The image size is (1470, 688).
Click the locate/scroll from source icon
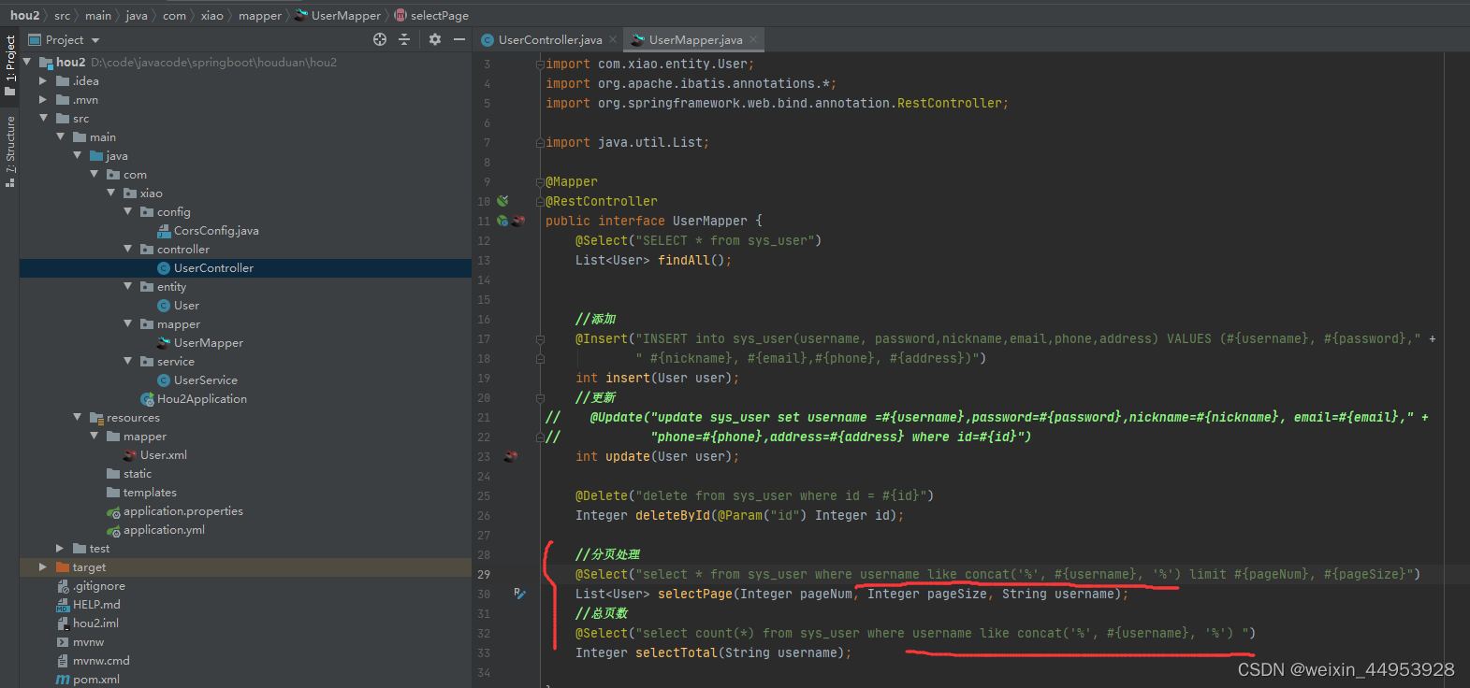coord(380,39)
